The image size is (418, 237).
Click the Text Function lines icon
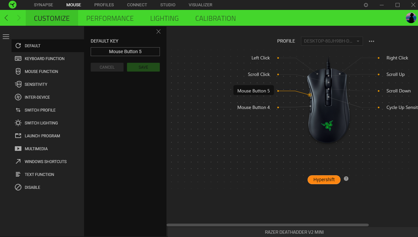point(18,174)
